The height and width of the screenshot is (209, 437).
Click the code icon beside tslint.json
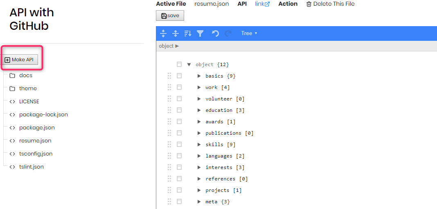click(12, 167)
